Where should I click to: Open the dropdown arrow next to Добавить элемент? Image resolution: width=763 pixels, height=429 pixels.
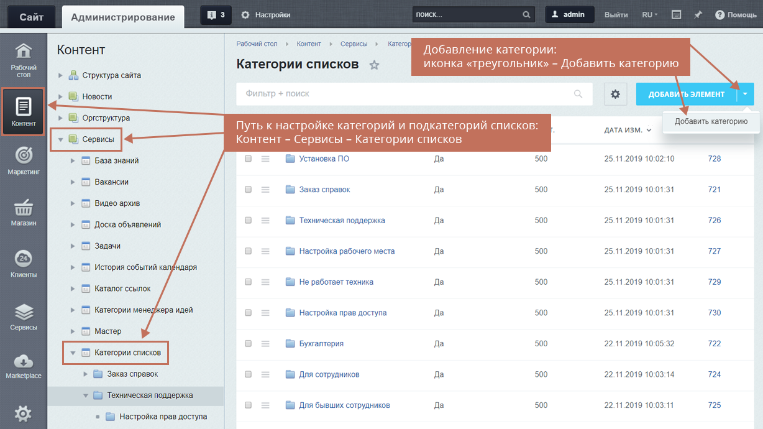746,95
